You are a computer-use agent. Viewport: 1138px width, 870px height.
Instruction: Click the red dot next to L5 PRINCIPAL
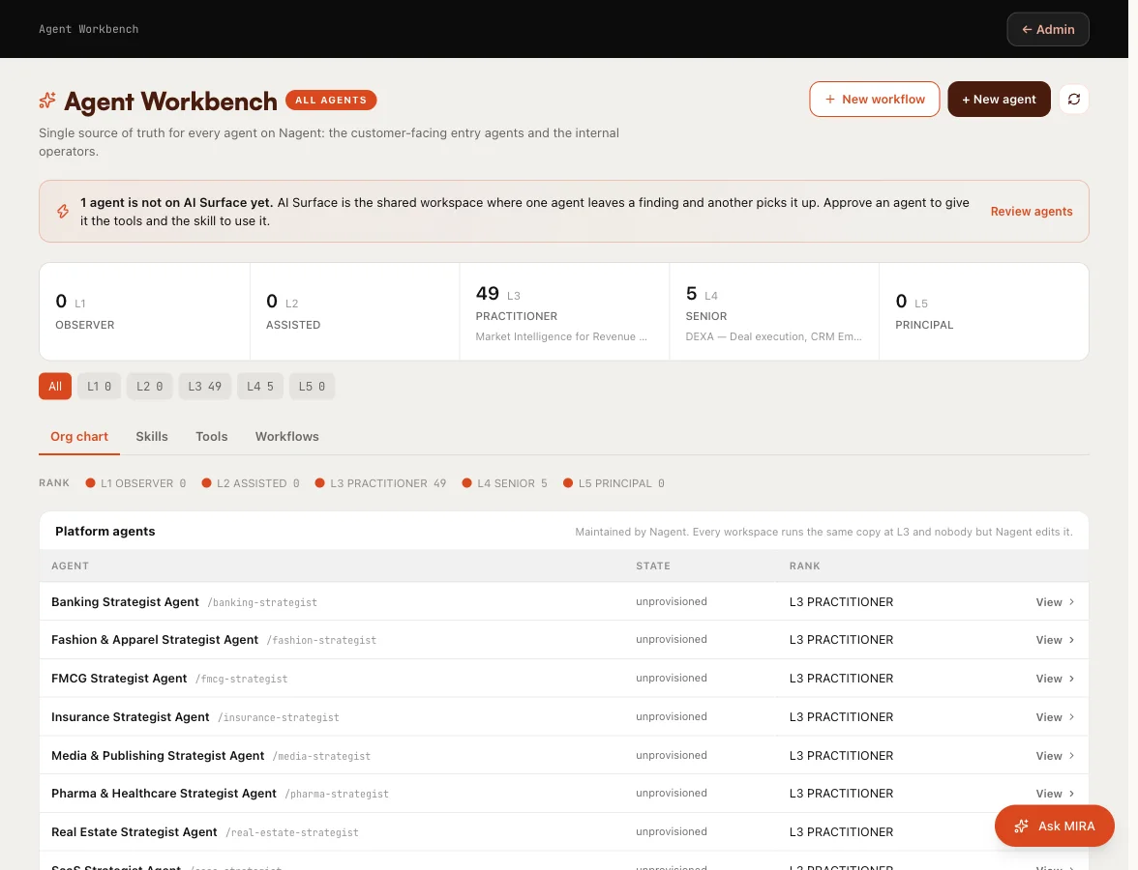point(567,483)
